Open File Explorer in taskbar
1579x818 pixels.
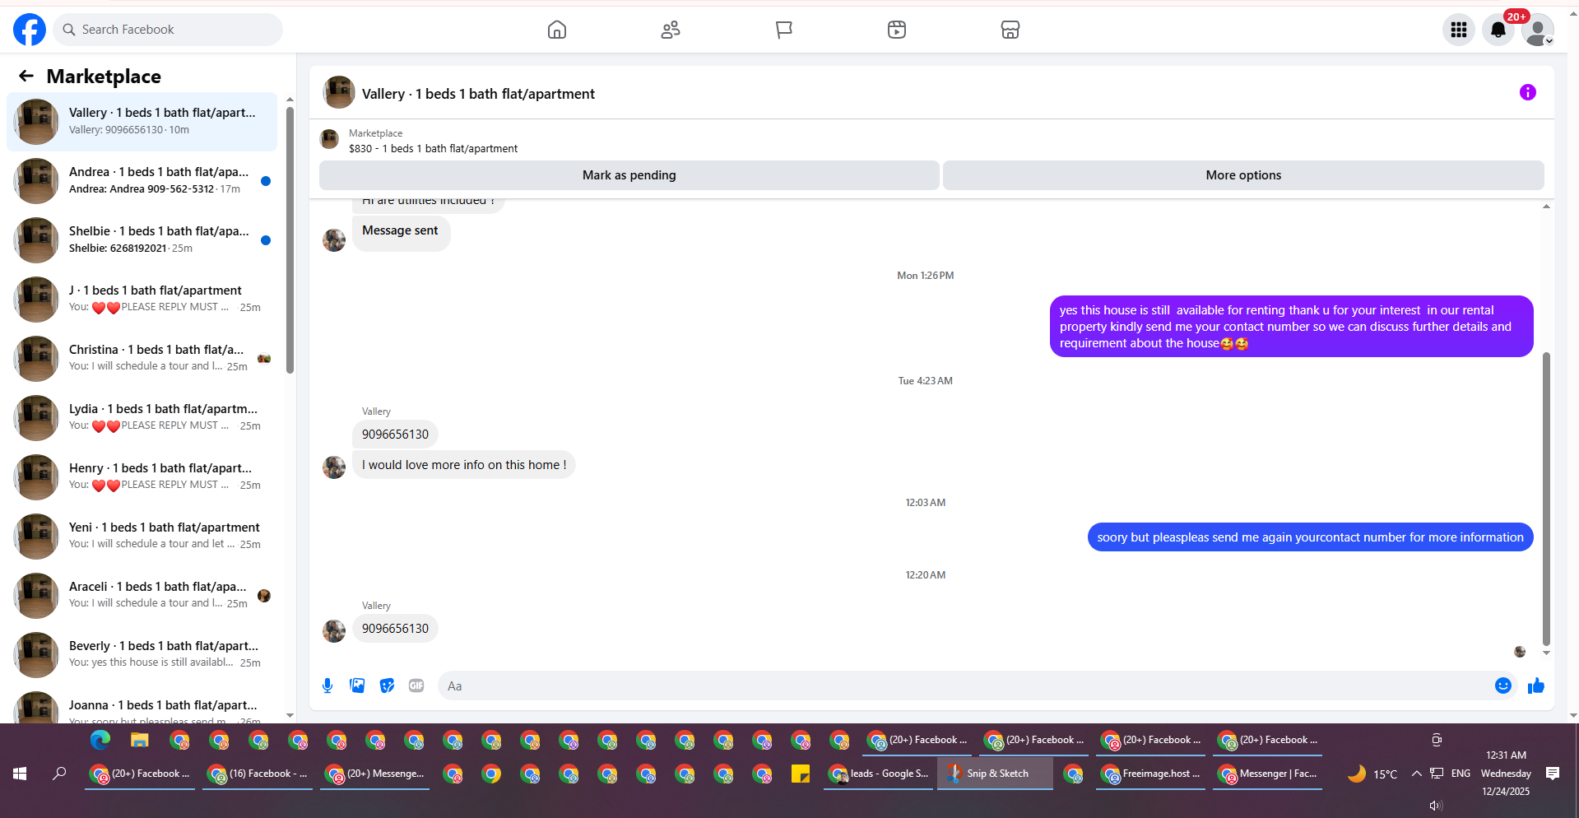139,740
